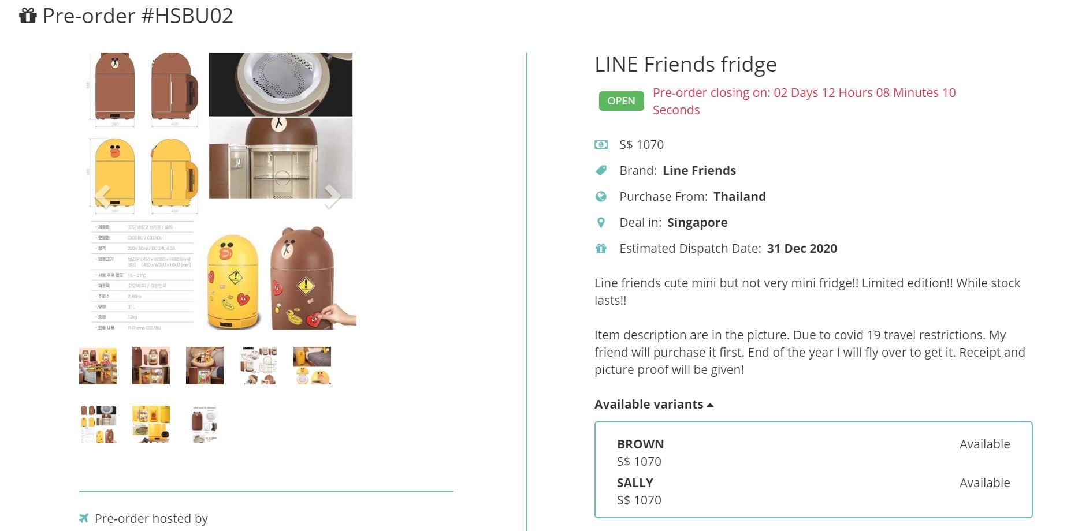Go to the previous product image

click(102, 196)
